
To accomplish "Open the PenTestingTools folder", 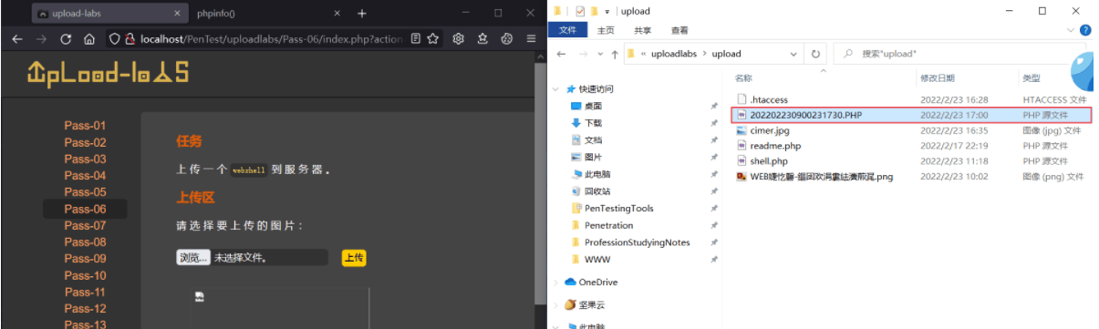I will (618, 208).
